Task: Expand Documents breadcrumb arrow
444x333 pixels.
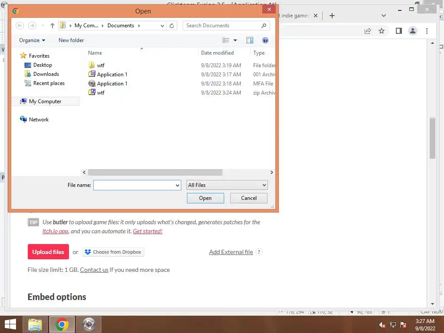Action: [139, 26]
